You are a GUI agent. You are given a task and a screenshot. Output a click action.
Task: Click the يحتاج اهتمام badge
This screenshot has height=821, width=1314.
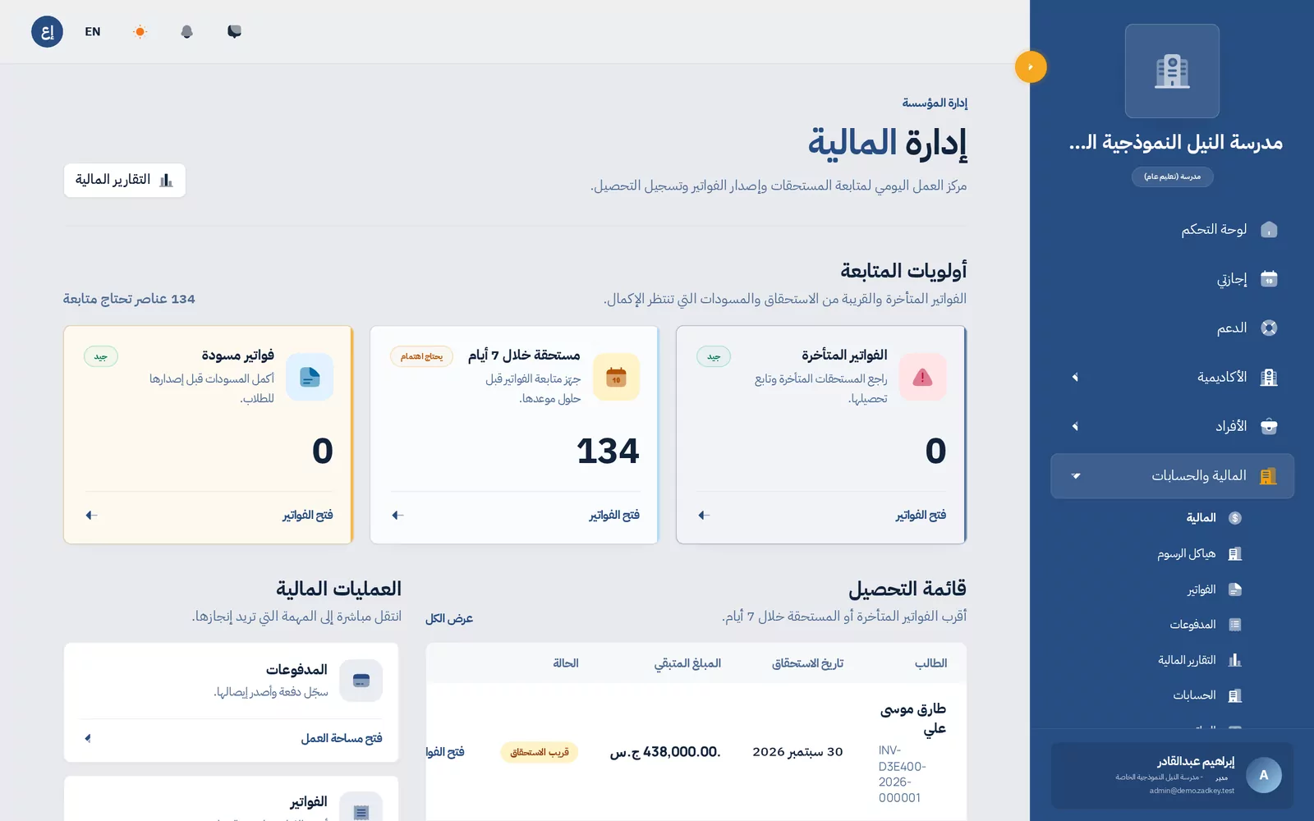(x=421, y=356)
